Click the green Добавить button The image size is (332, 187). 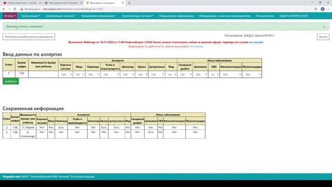click(10, 81)
